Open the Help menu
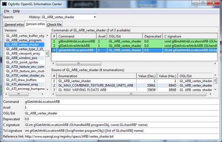Image resolution: width=222 pixels, height=142 pixels. pyautogui.click(x=16, y=11)
